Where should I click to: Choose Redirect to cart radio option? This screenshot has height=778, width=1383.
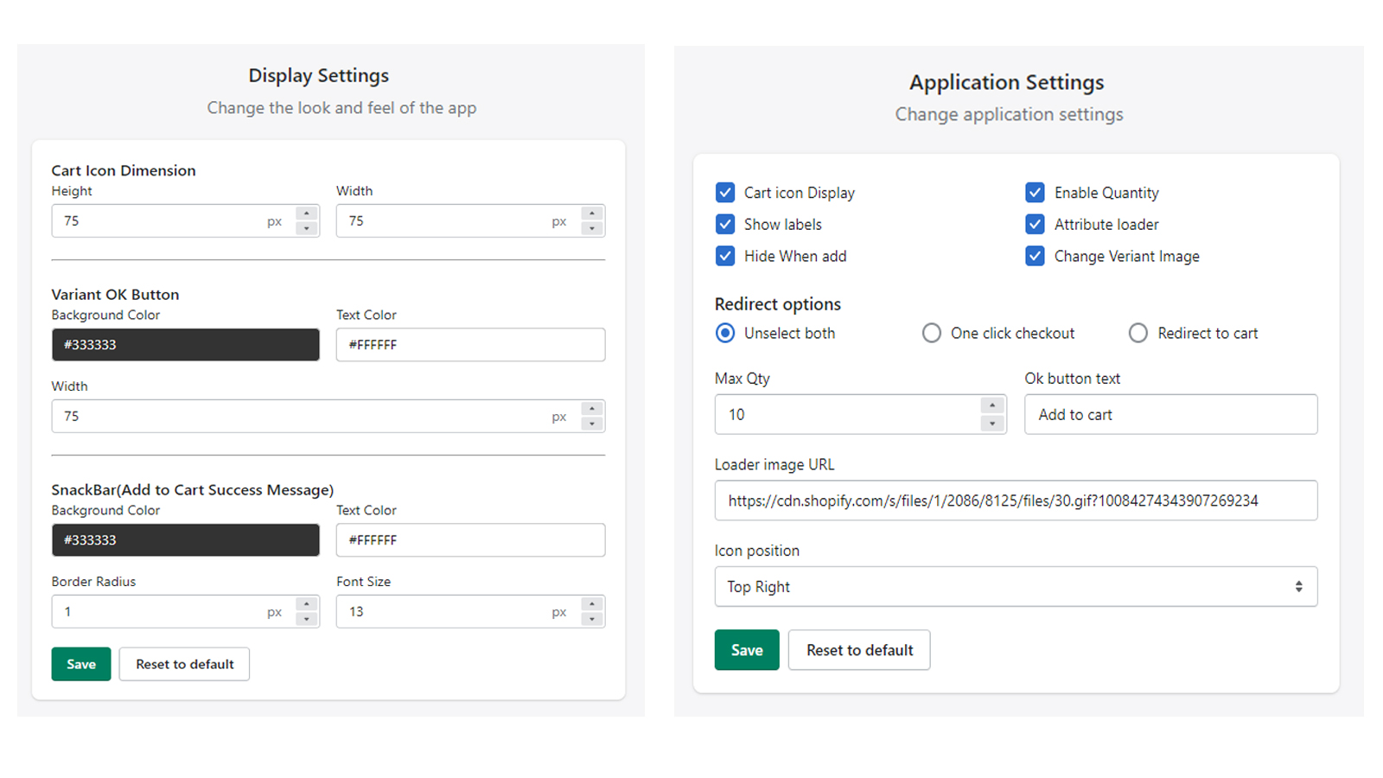tap(1138, 334)
